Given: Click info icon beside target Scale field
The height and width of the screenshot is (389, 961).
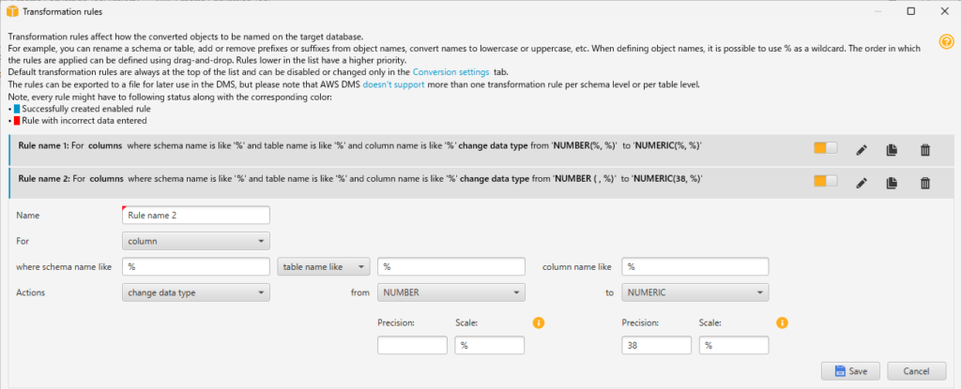Looking at the screenshot, I should [782, 322].
